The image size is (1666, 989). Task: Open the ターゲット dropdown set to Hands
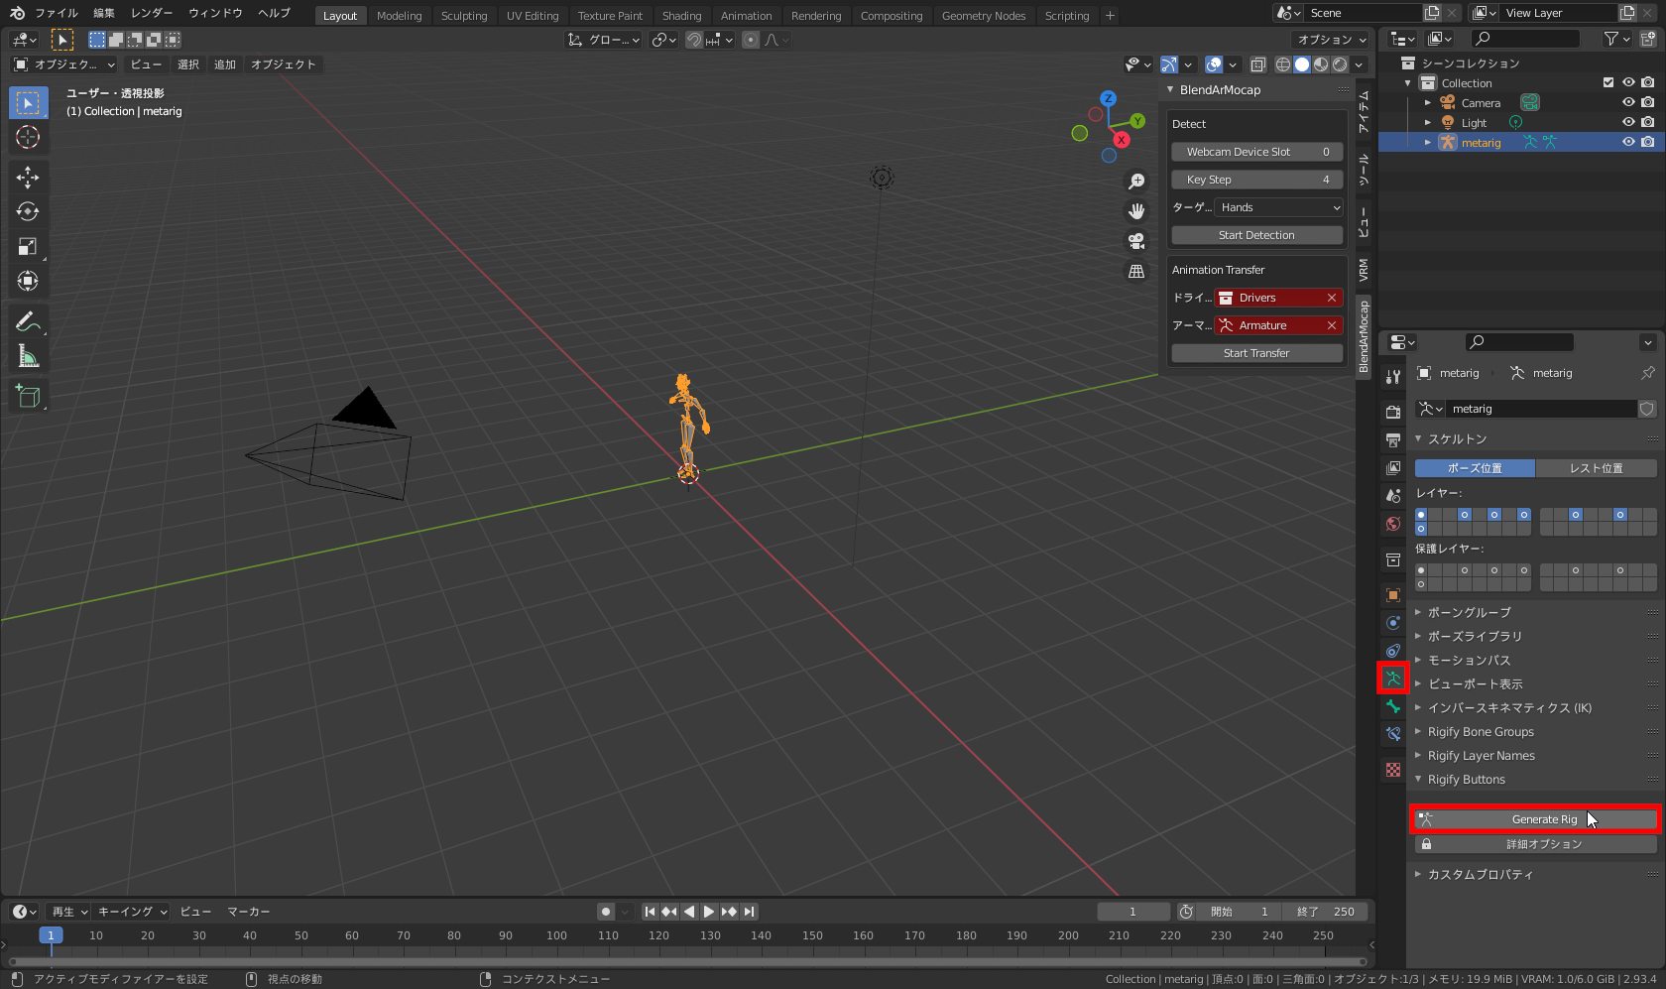click(1278, 207)
